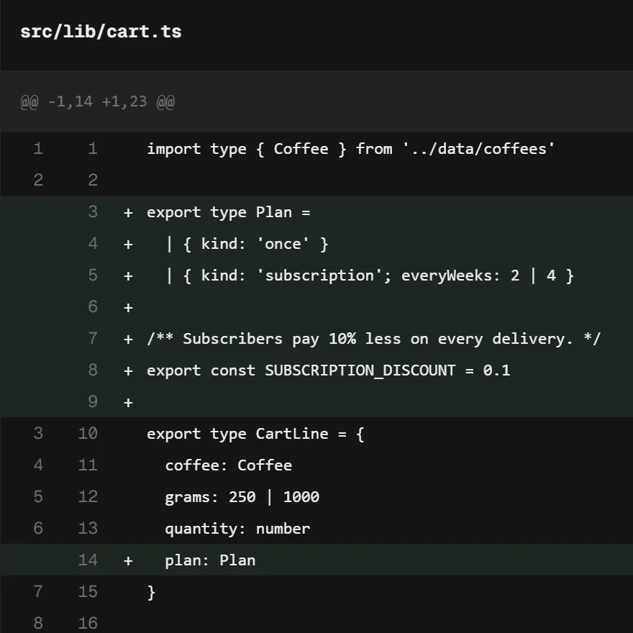Click new line number 5
Image resolution: width=633 pixels, height=633 pixels.
(93, 275)
